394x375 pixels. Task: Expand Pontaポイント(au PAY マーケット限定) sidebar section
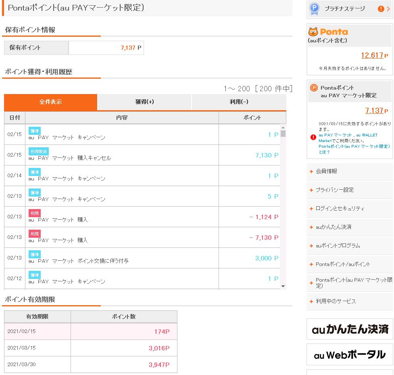350,283
